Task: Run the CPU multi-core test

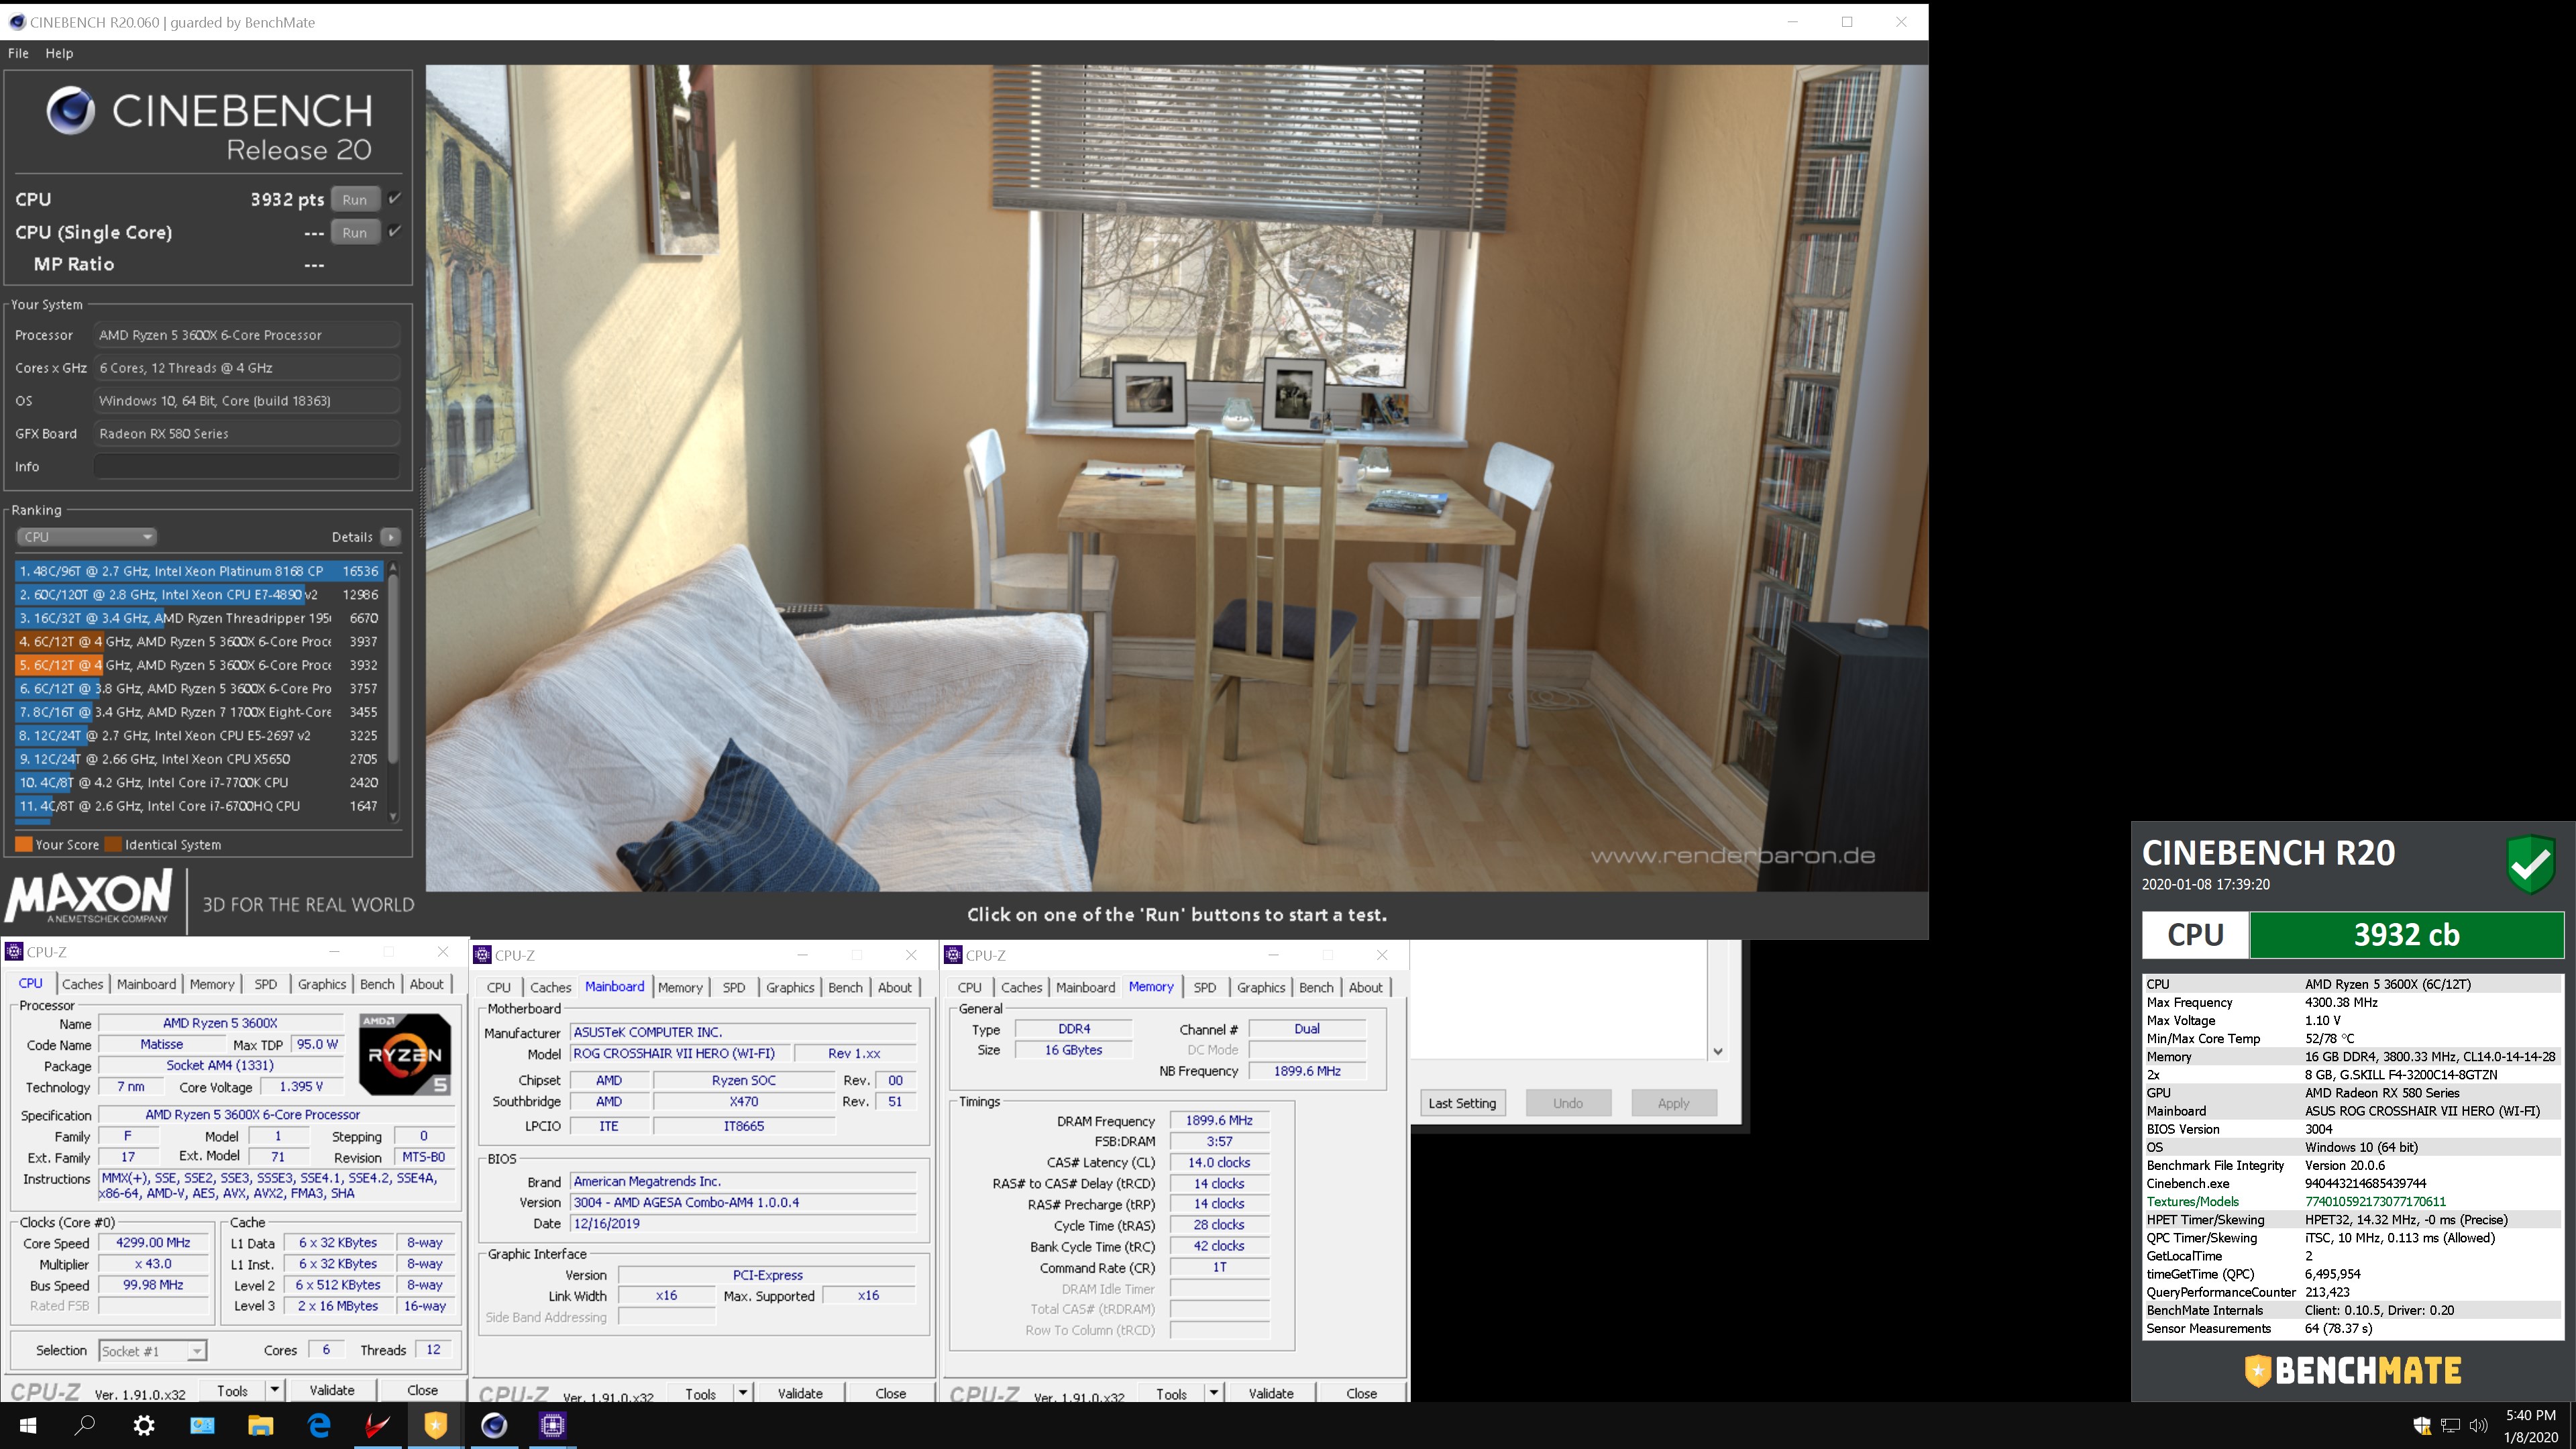Action: [x=354, y=199]
